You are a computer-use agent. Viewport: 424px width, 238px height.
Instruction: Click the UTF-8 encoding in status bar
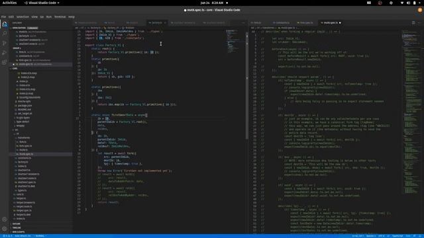[x=381, y=236]
